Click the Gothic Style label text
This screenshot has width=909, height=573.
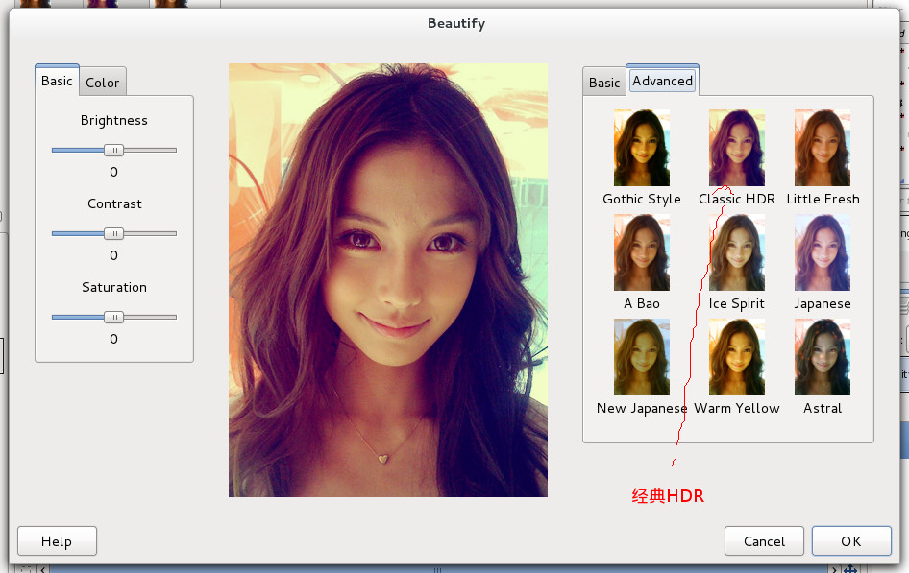click(x=642, y=199)
